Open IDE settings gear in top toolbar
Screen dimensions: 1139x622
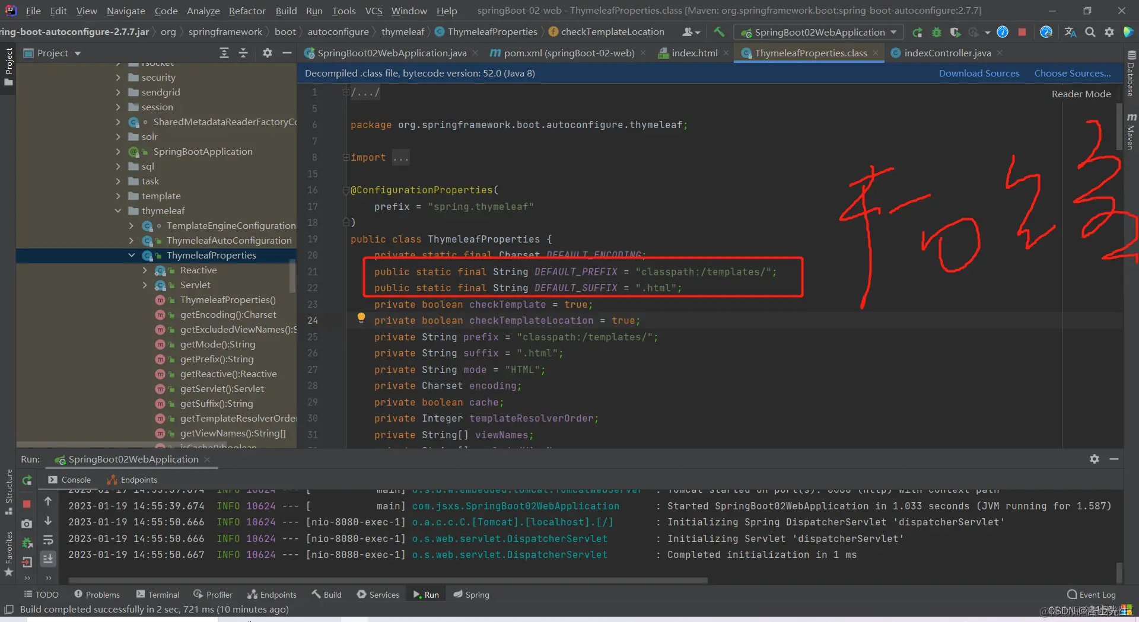click(1109, 32)
